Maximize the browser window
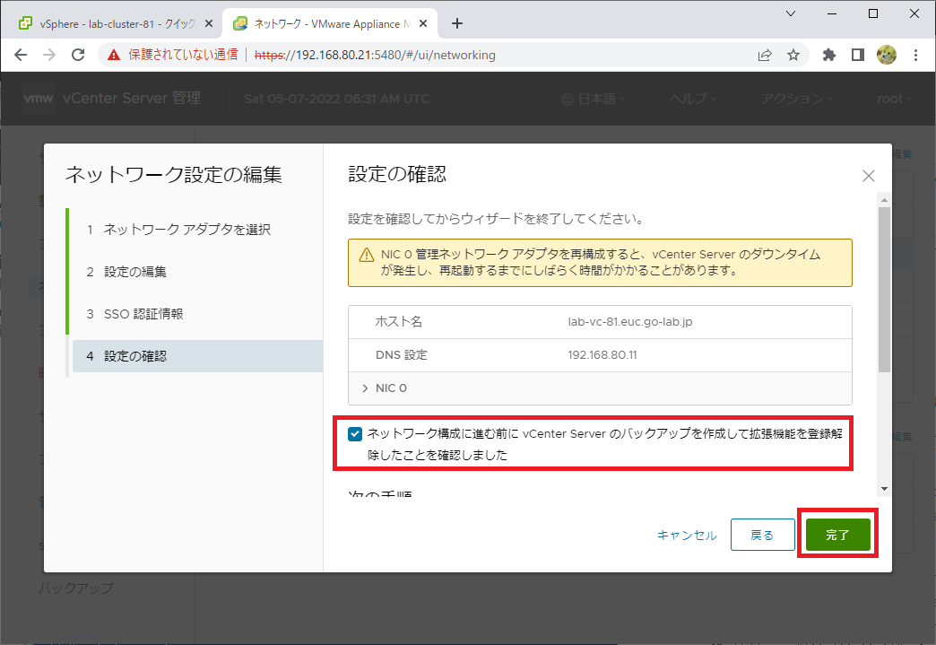 tap(872, 13)
